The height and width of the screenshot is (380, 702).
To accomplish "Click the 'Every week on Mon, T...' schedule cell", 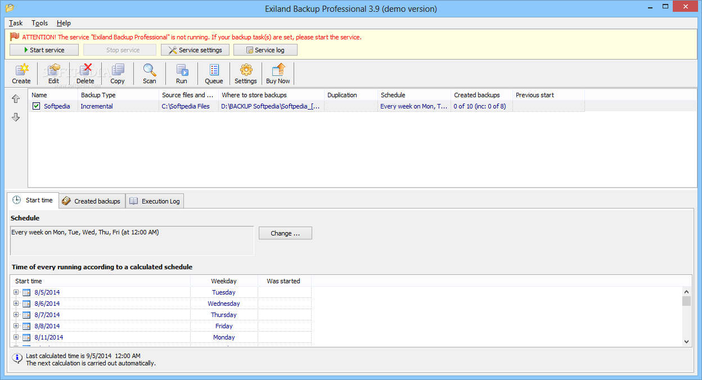I will (414, 106).
